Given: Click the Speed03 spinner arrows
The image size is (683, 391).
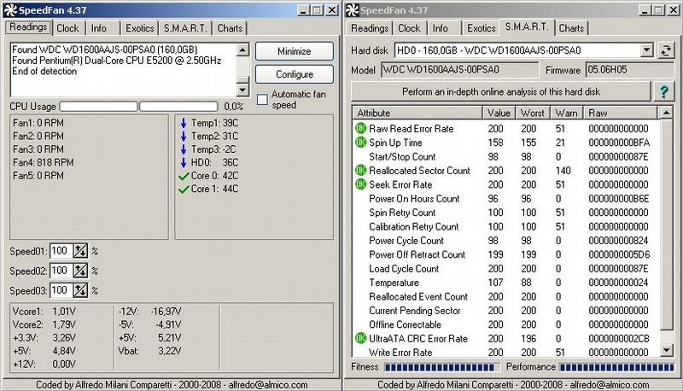Looking at the screenshot, I should click(80, 290).
